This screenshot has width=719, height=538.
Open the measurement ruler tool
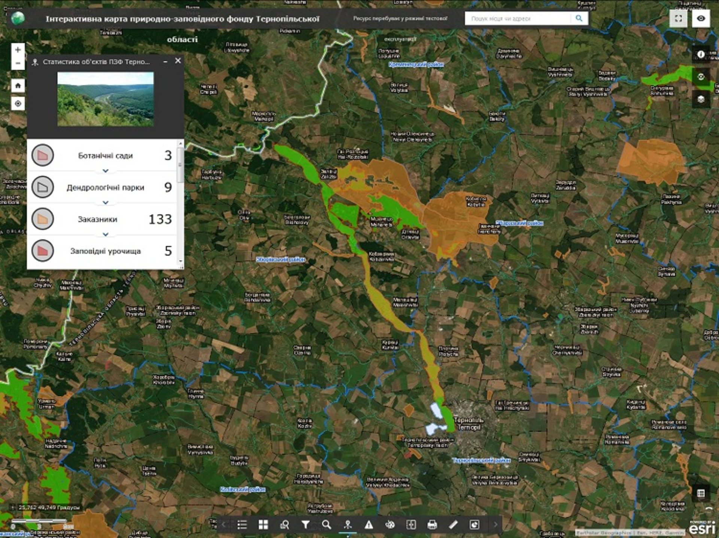click(453, 525)
